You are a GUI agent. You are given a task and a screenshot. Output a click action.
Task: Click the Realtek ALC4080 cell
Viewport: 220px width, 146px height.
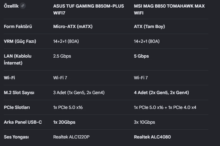(x=152, y=137)
